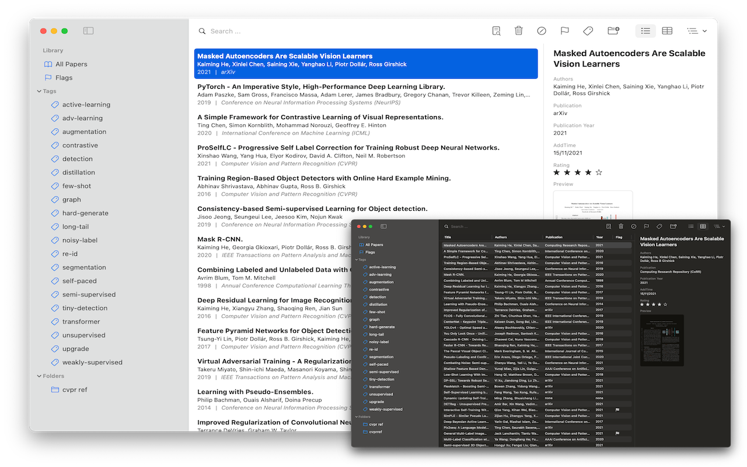Click the magnifying glass search icon
The image size is (747, 467).
(x=202, y=30)
